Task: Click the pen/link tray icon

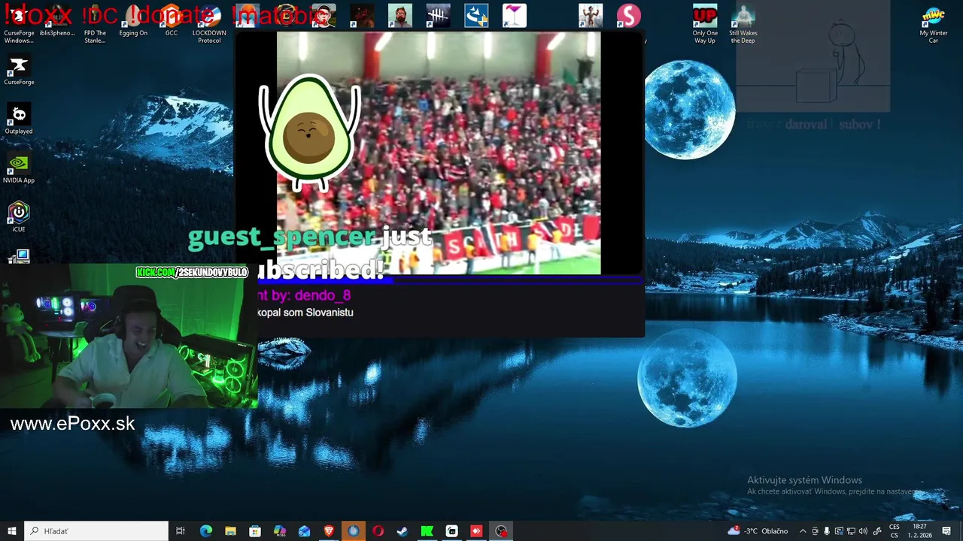Action: (x=876, y=531)
